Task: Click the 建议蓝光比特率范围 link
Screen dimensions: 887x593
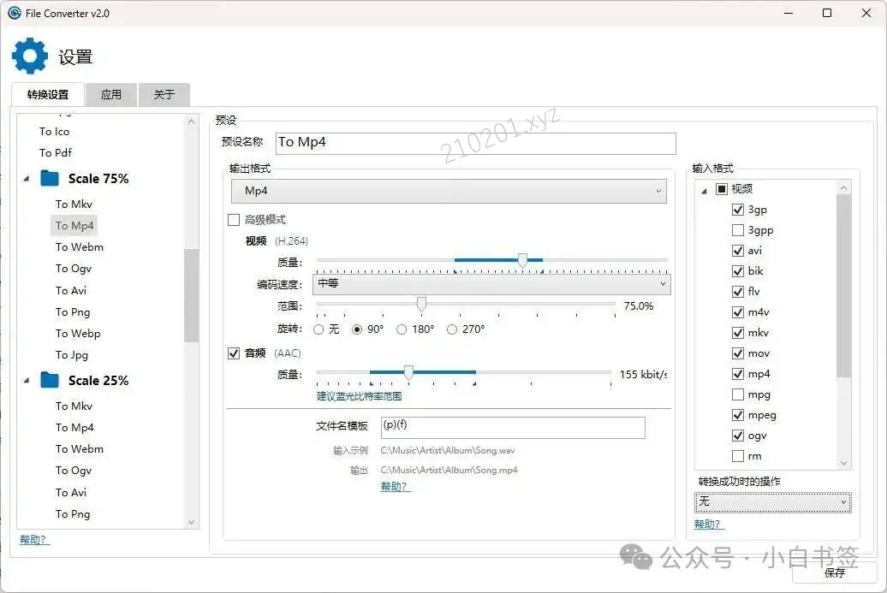Action: tap(360, 396)
